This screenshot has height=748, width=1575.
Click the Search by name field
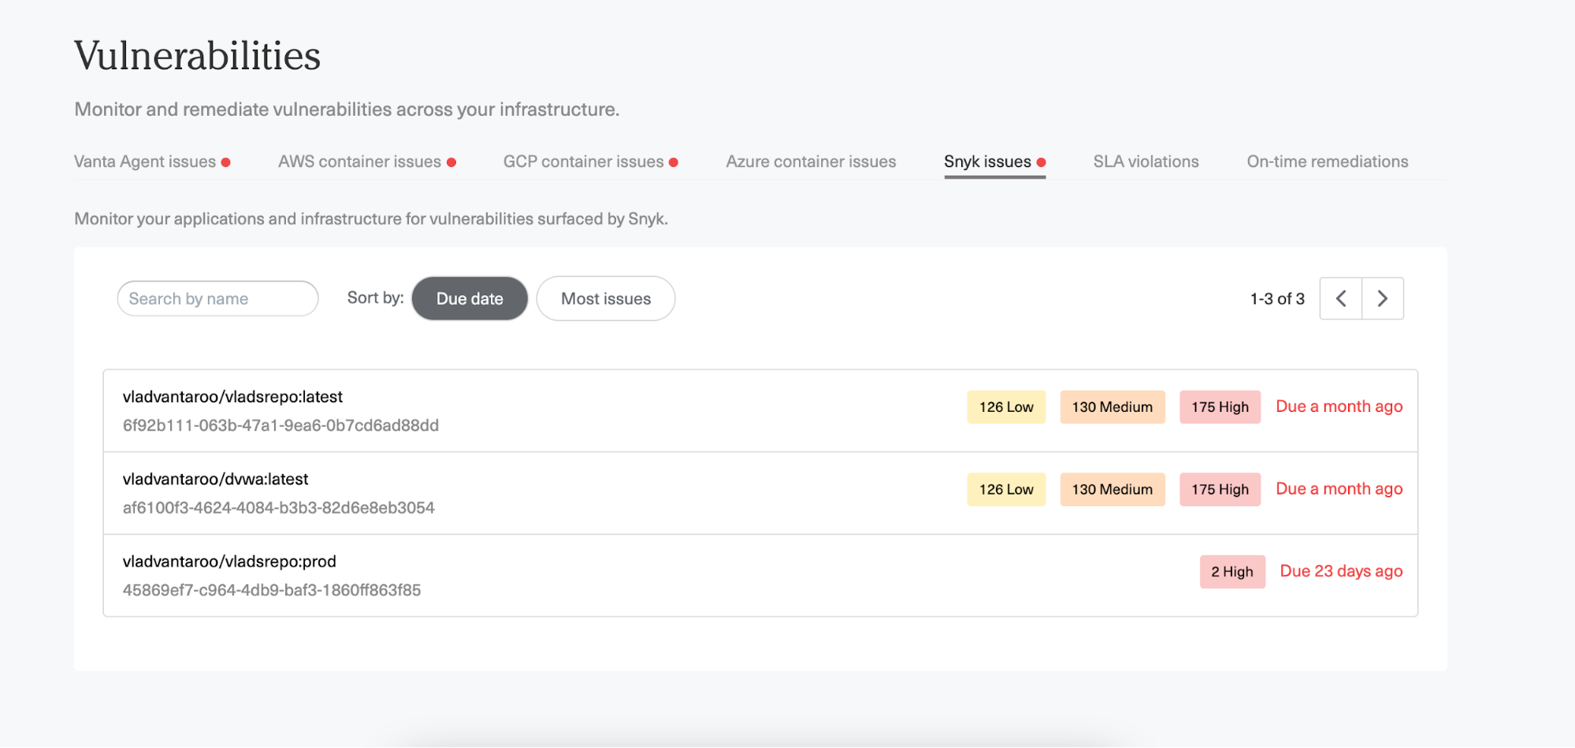(217, 298)
